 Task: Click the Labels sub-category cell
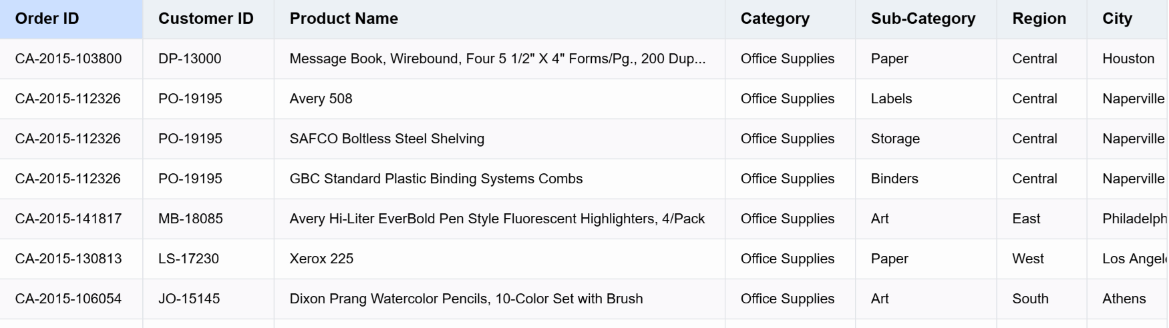(891, 99)
